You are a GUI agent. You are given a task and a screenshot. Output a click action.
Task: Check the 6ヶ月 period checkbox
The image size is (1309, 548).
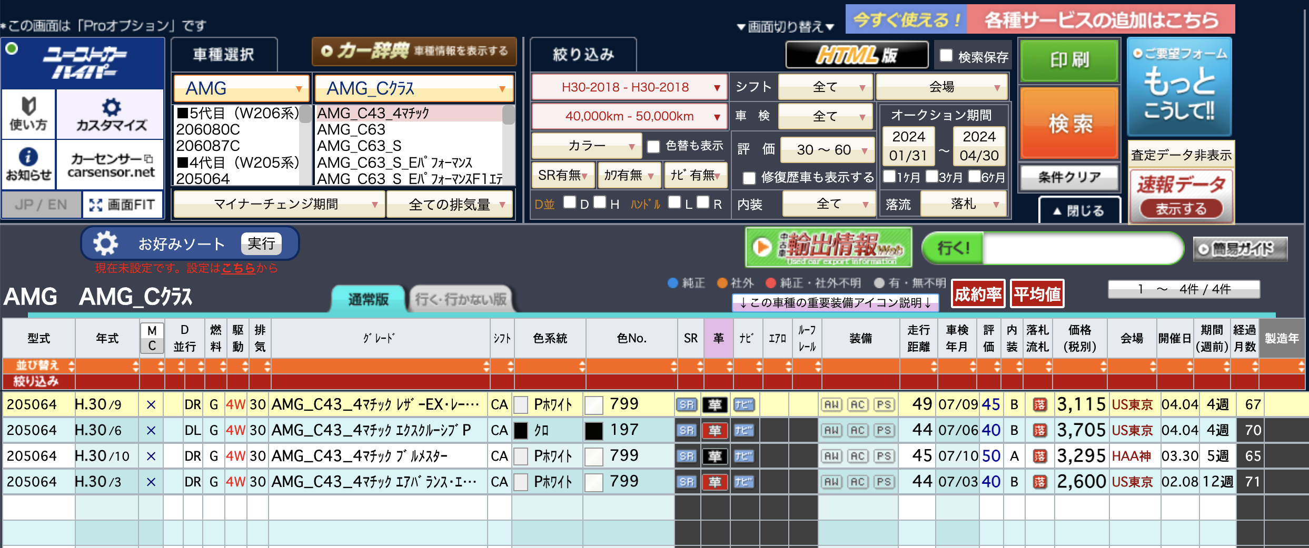[x=975, y=176]
